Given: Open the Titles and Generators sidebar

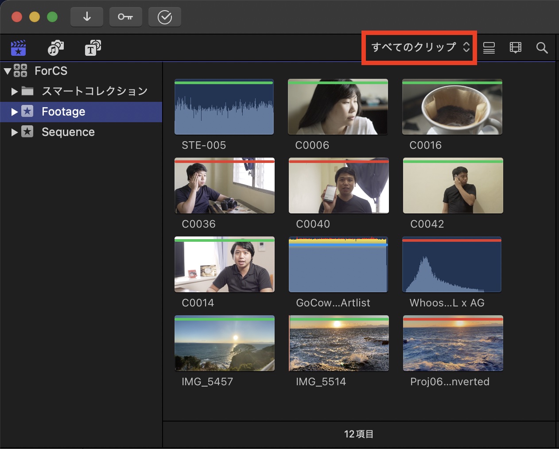Looking at the screenshot, I should click(x=93, y=48).
